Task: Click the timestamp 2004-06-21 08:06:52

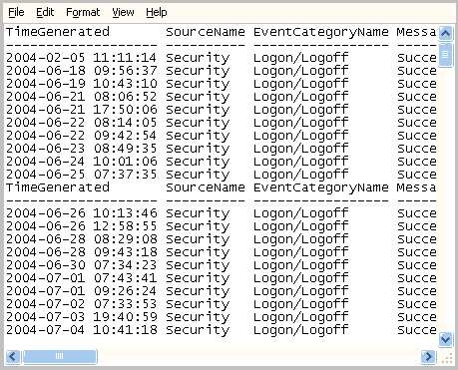Action: point(81,97)
